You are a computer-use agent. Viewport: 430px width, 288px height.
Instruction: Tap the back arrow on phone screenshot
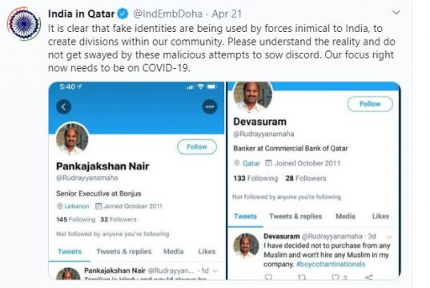click(63, 106)
